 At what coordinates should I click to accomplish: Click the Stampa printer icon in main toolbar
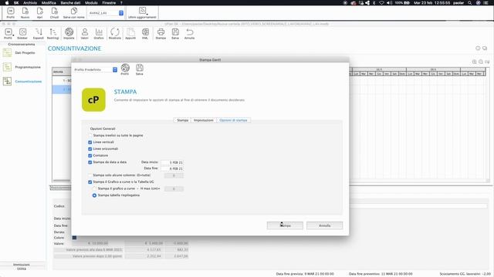(161, 34)
